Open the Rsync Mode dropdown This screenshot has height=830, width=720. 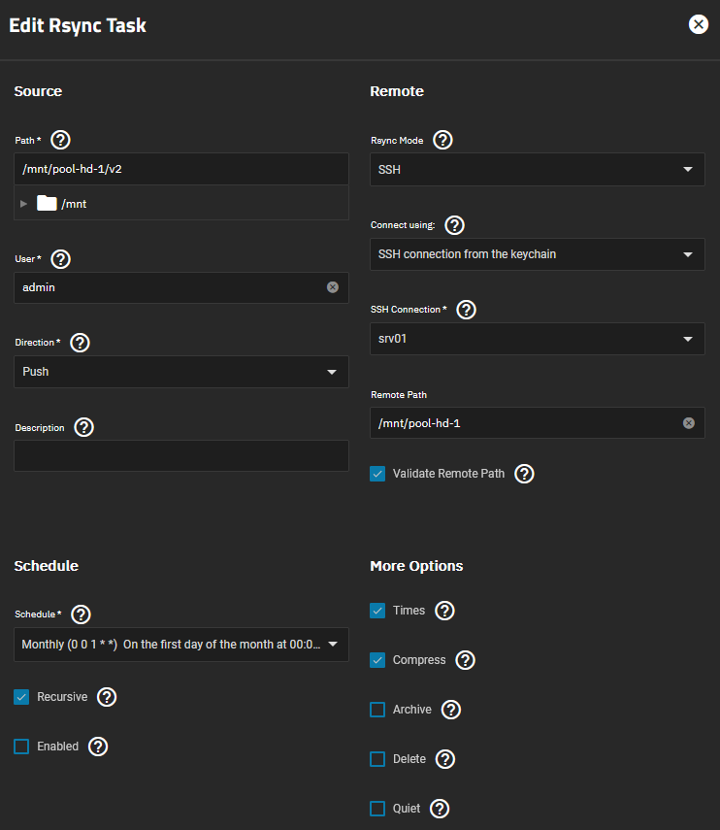[x=537, y=169]
